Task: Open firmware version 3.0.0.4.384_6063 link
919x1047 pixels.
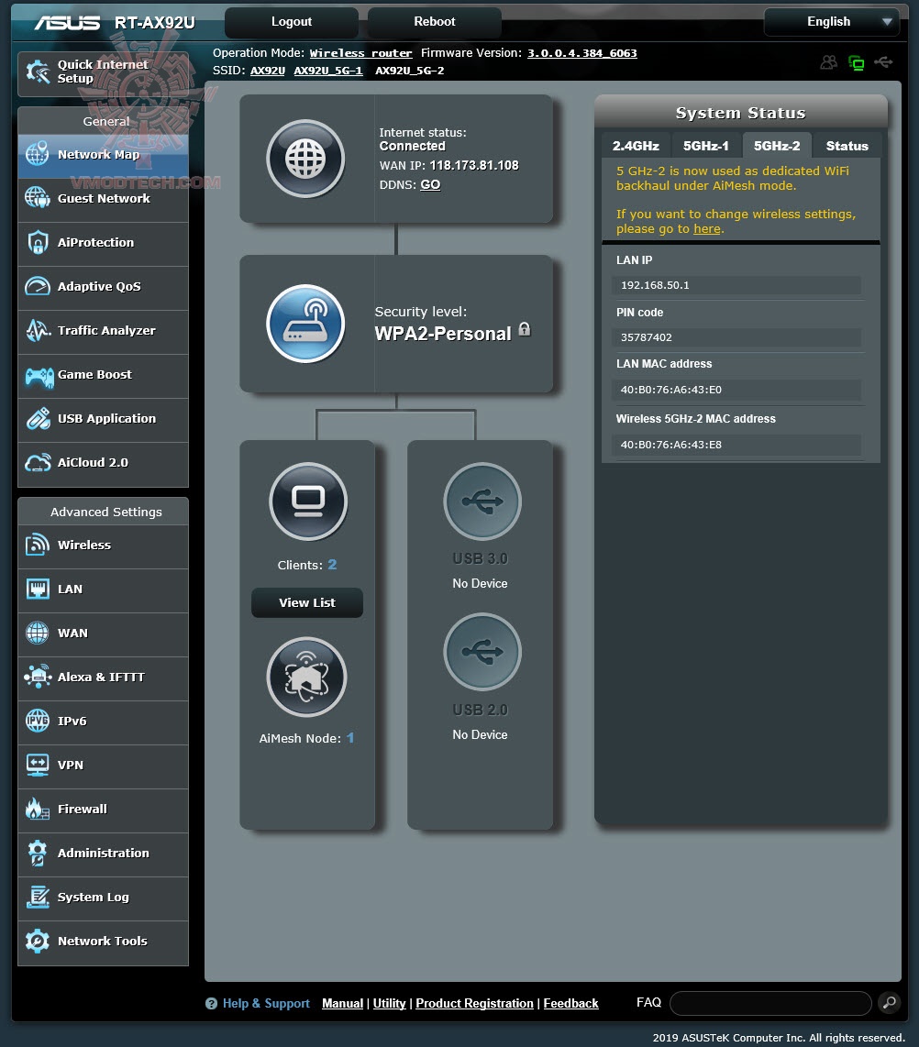Action: (x=582, y=53)
